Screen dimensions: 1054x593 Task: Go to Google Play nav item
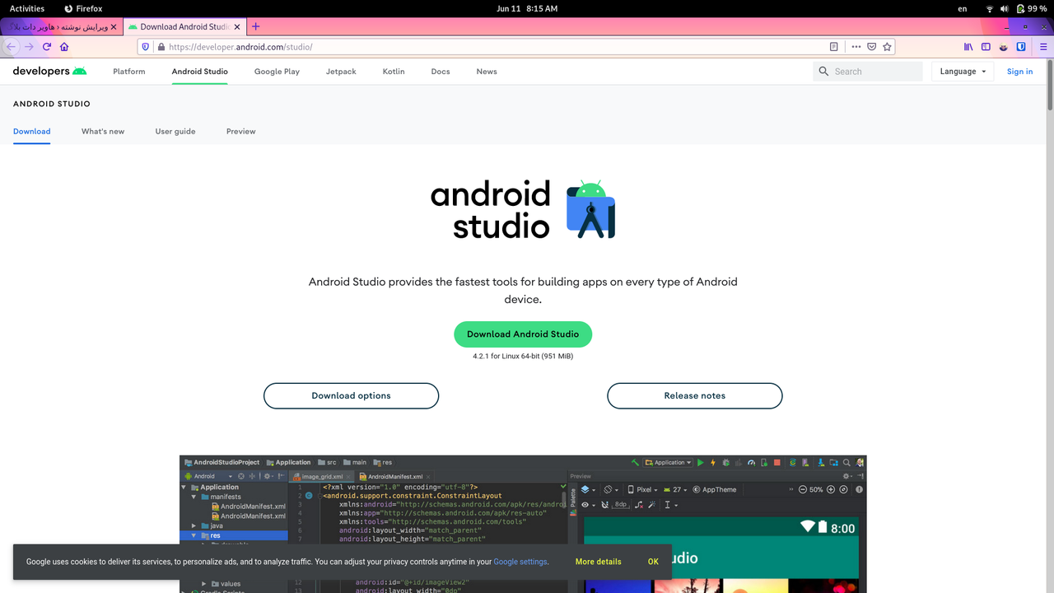pyautogui.click(x=277, y=72)
